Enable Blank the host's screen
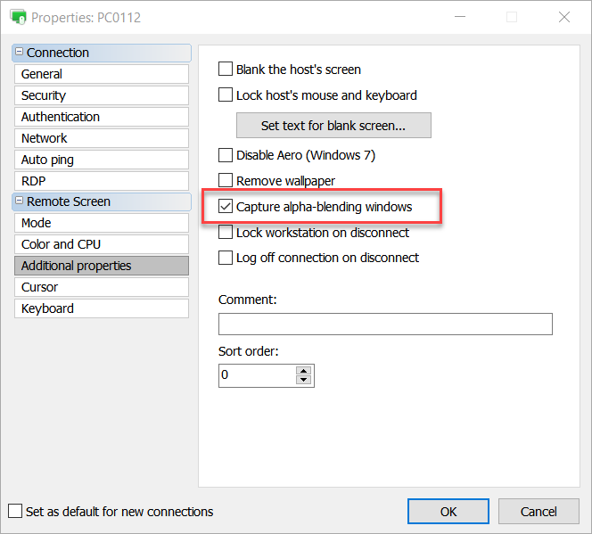592x534 pixels. (x=226, y=70)
